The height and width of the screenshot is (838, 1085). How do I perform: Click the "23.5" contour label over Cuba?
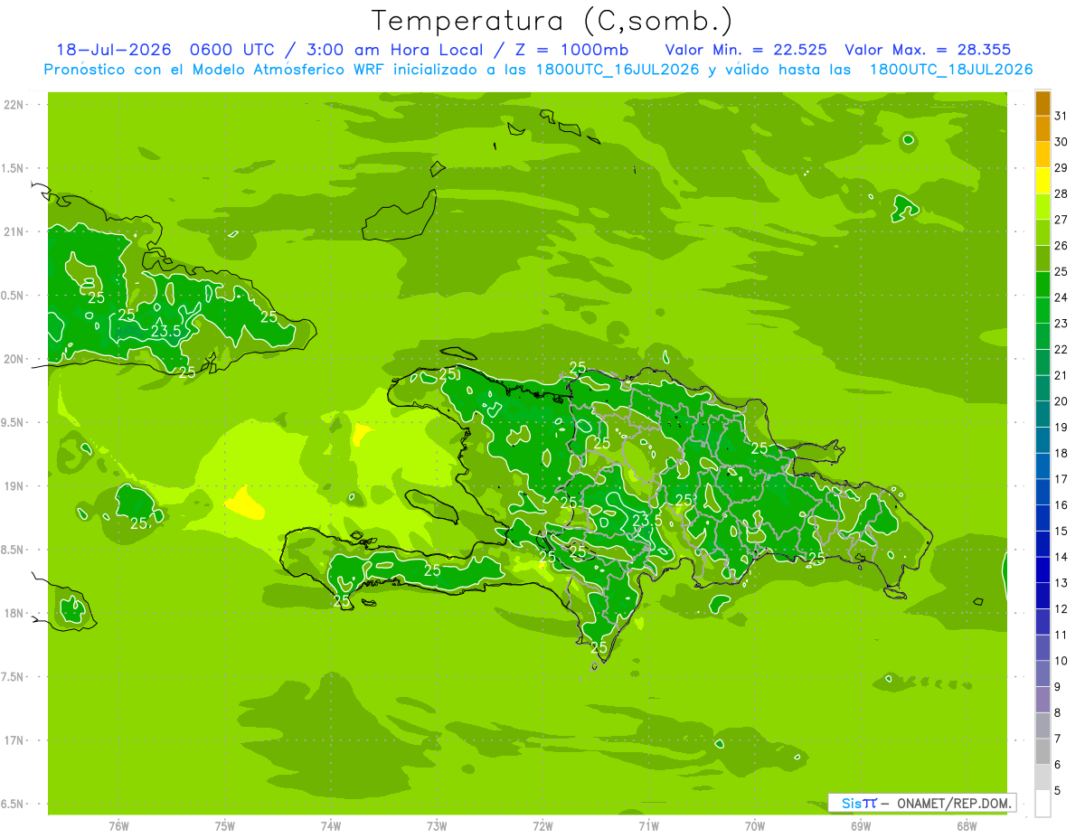click(x=165, y=332)
